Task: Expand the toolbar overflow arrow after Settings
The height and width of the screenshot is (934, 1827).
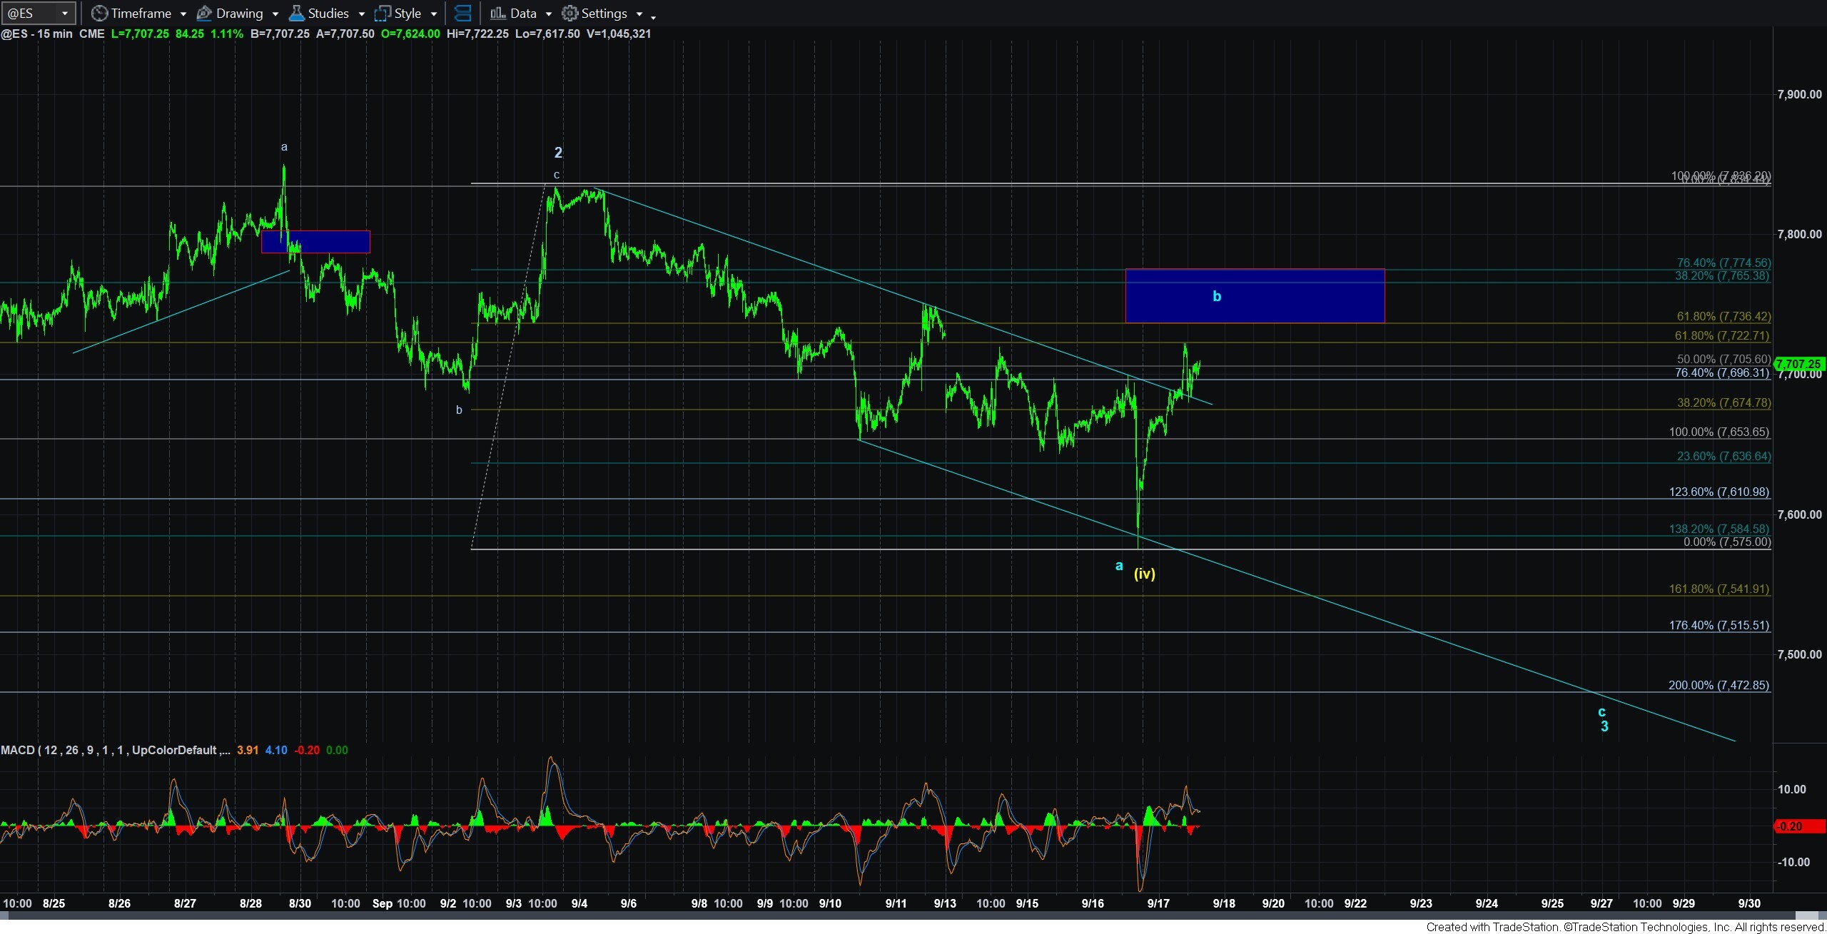Action: [x=653, y=16]
